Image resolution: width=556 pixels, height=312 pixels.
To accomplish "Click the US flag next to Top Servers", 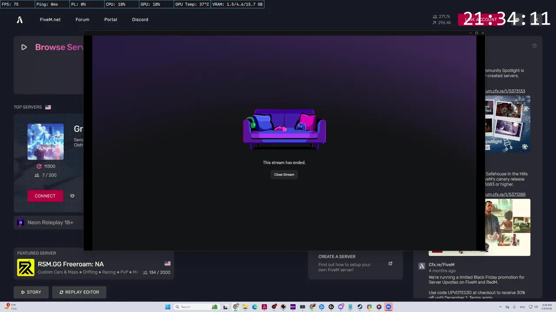I will tap(48, 107).
